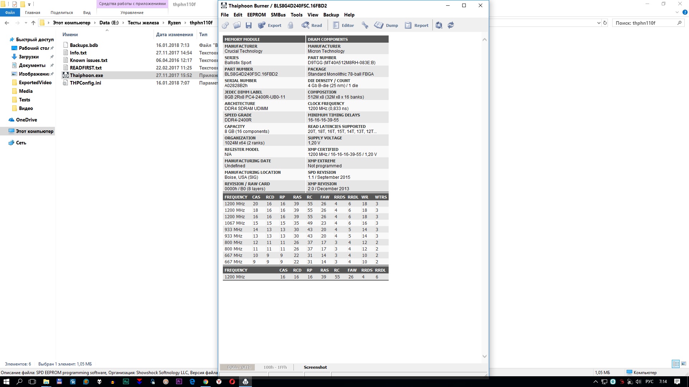Open the SMBus menu

coord(278,15)
